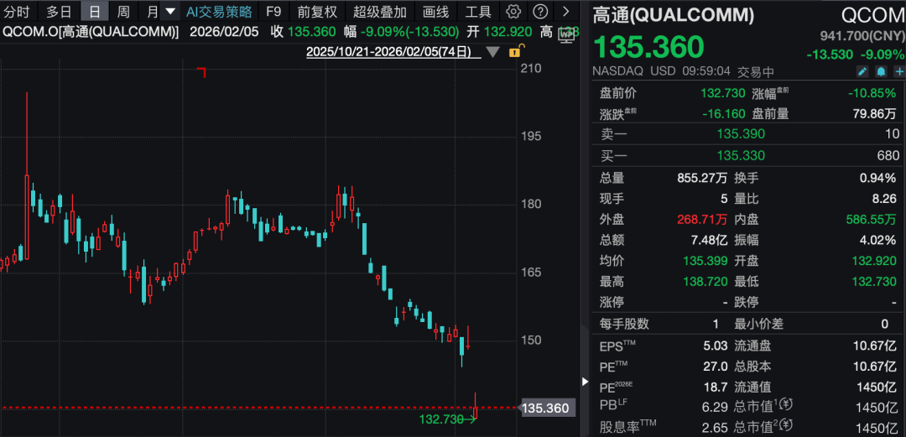Open the F9 deep data view
This screenshot has height=437, width=906.
pyautogui.click(x=273, y=11)
